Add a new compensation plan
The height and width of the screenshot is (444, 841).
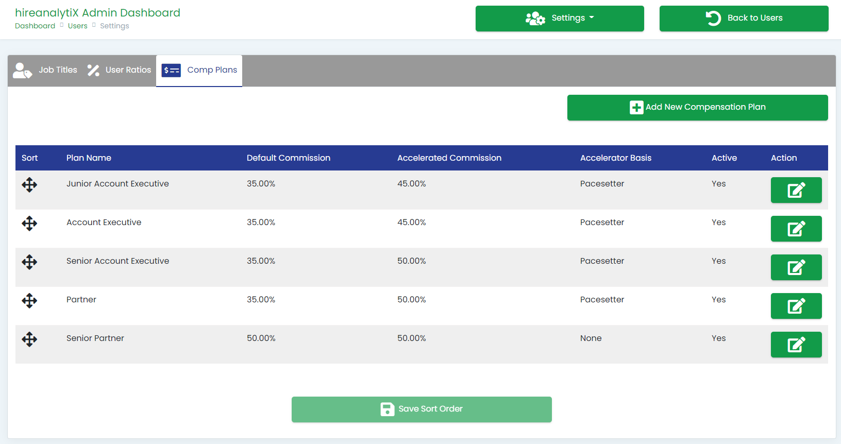(x=697, y=108)
